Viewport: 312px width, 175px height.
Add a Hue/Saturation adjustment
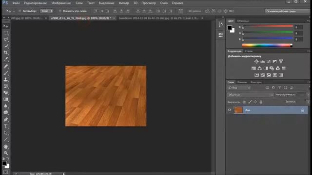tap(253, 68)
